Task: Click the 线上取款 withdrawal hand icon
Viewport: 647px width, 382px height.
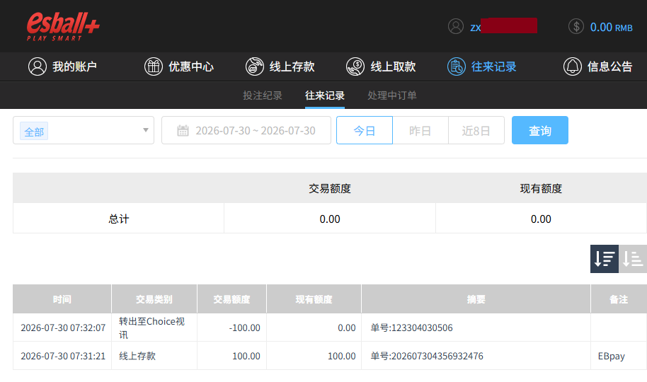Action: point(355,66)
